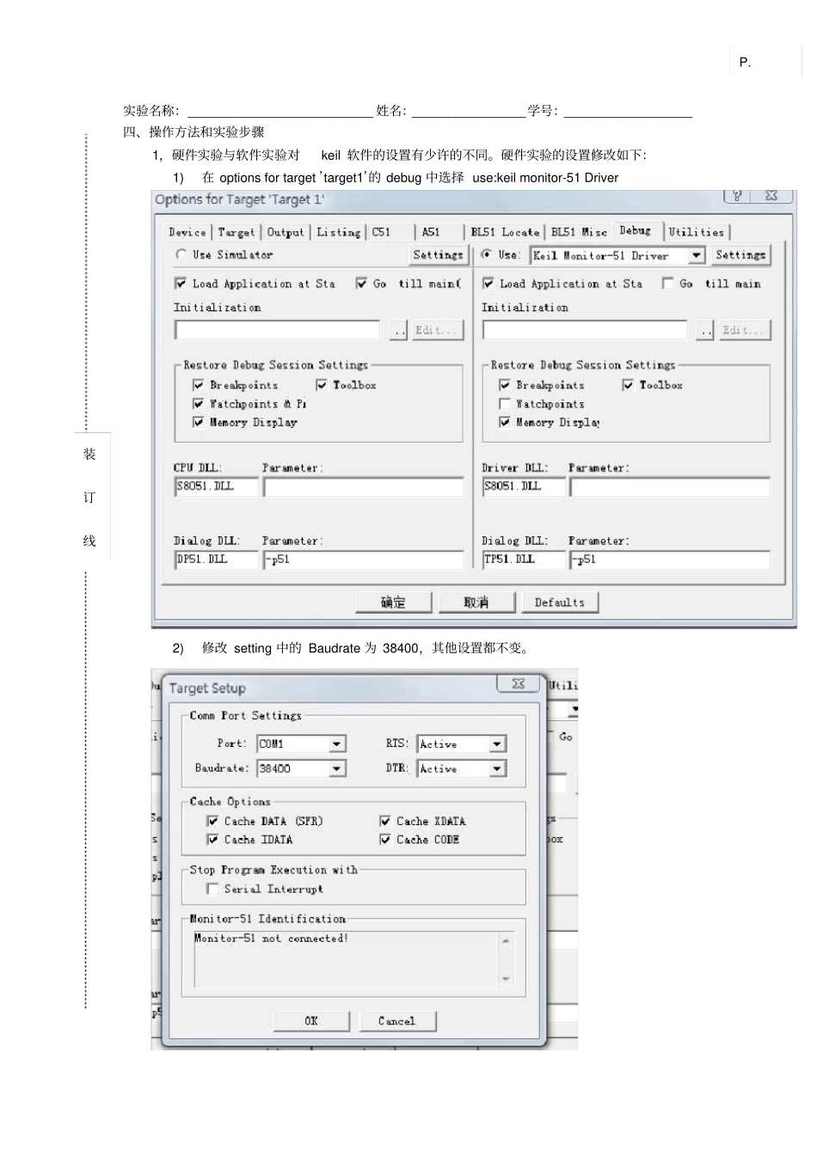Click the left Edit button
The height and width of the screenshot is (1156, 817).
point(438,330)
